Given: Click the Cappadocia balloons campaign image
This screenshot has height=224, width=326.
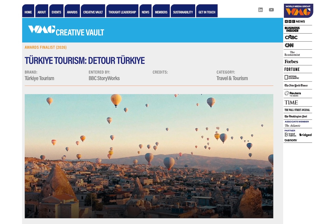Looking at the screenshot, I should 149,156.
